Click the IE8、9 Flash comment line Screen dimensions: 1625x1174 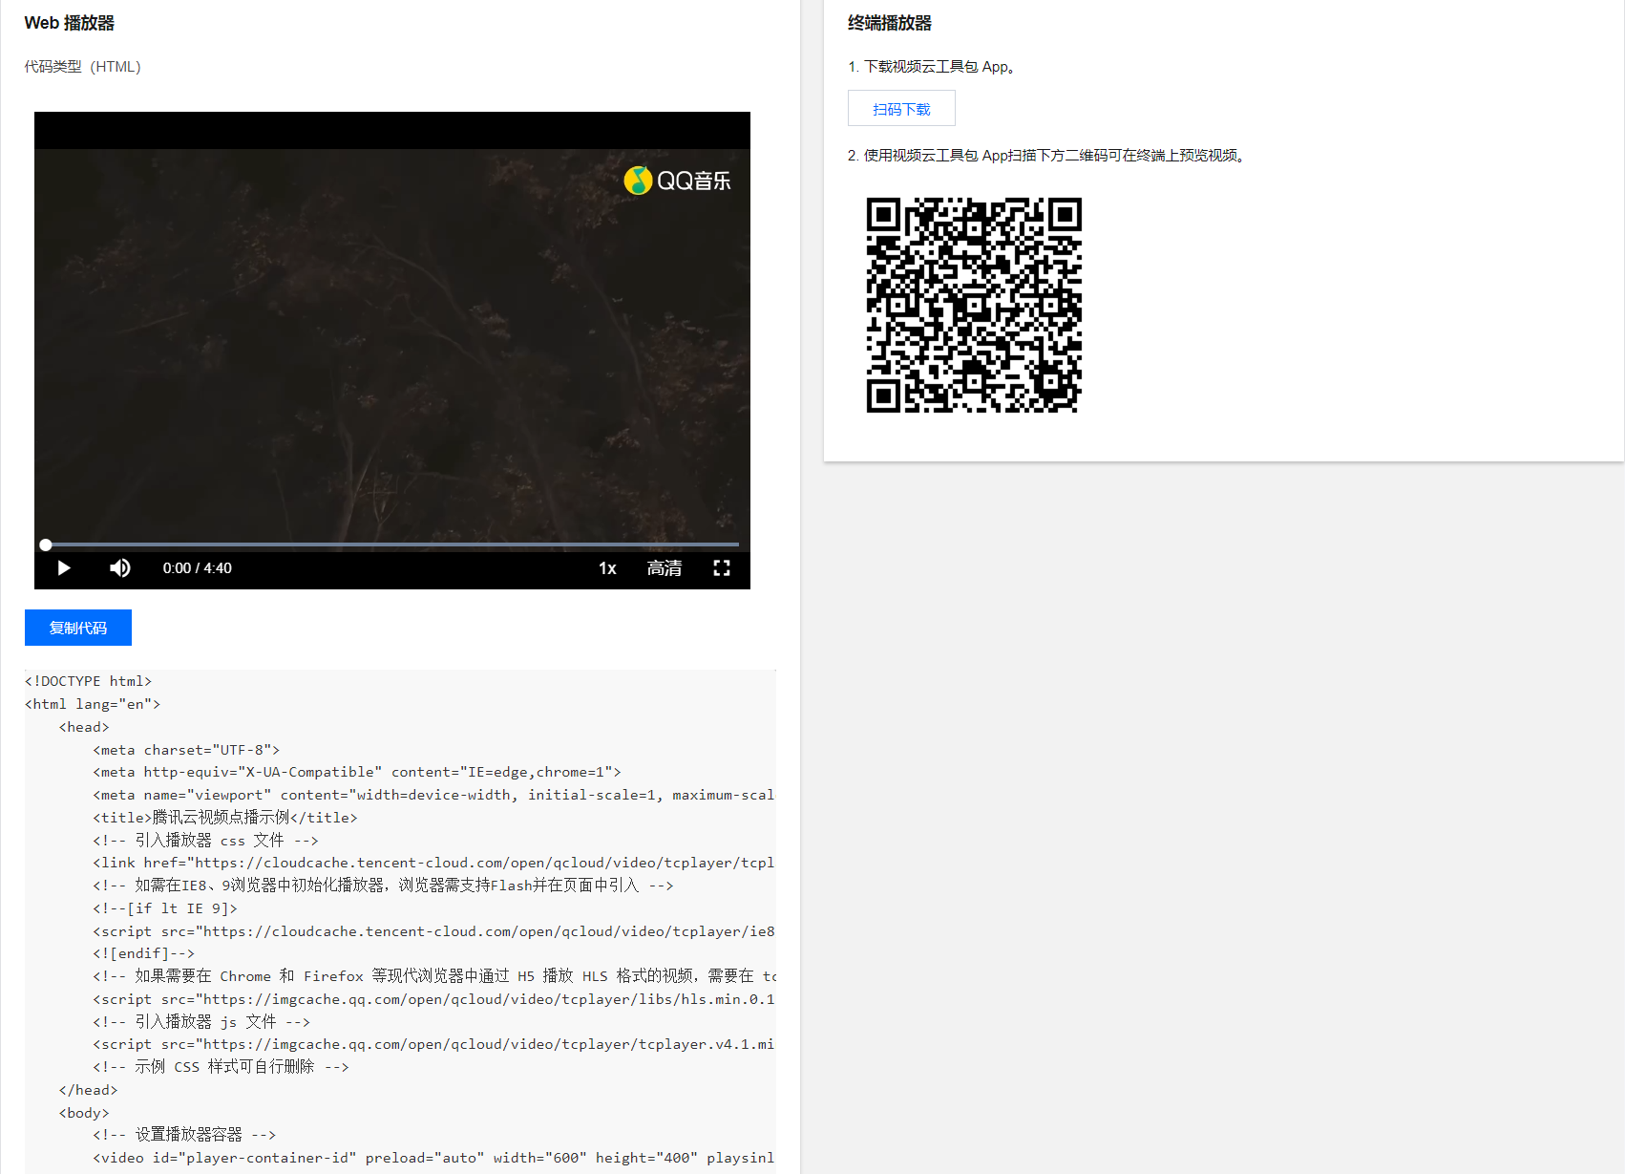click(x=383, y=886)
